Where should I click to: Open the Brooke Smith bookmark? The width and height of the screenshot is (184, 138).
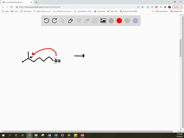pos(129,11)
